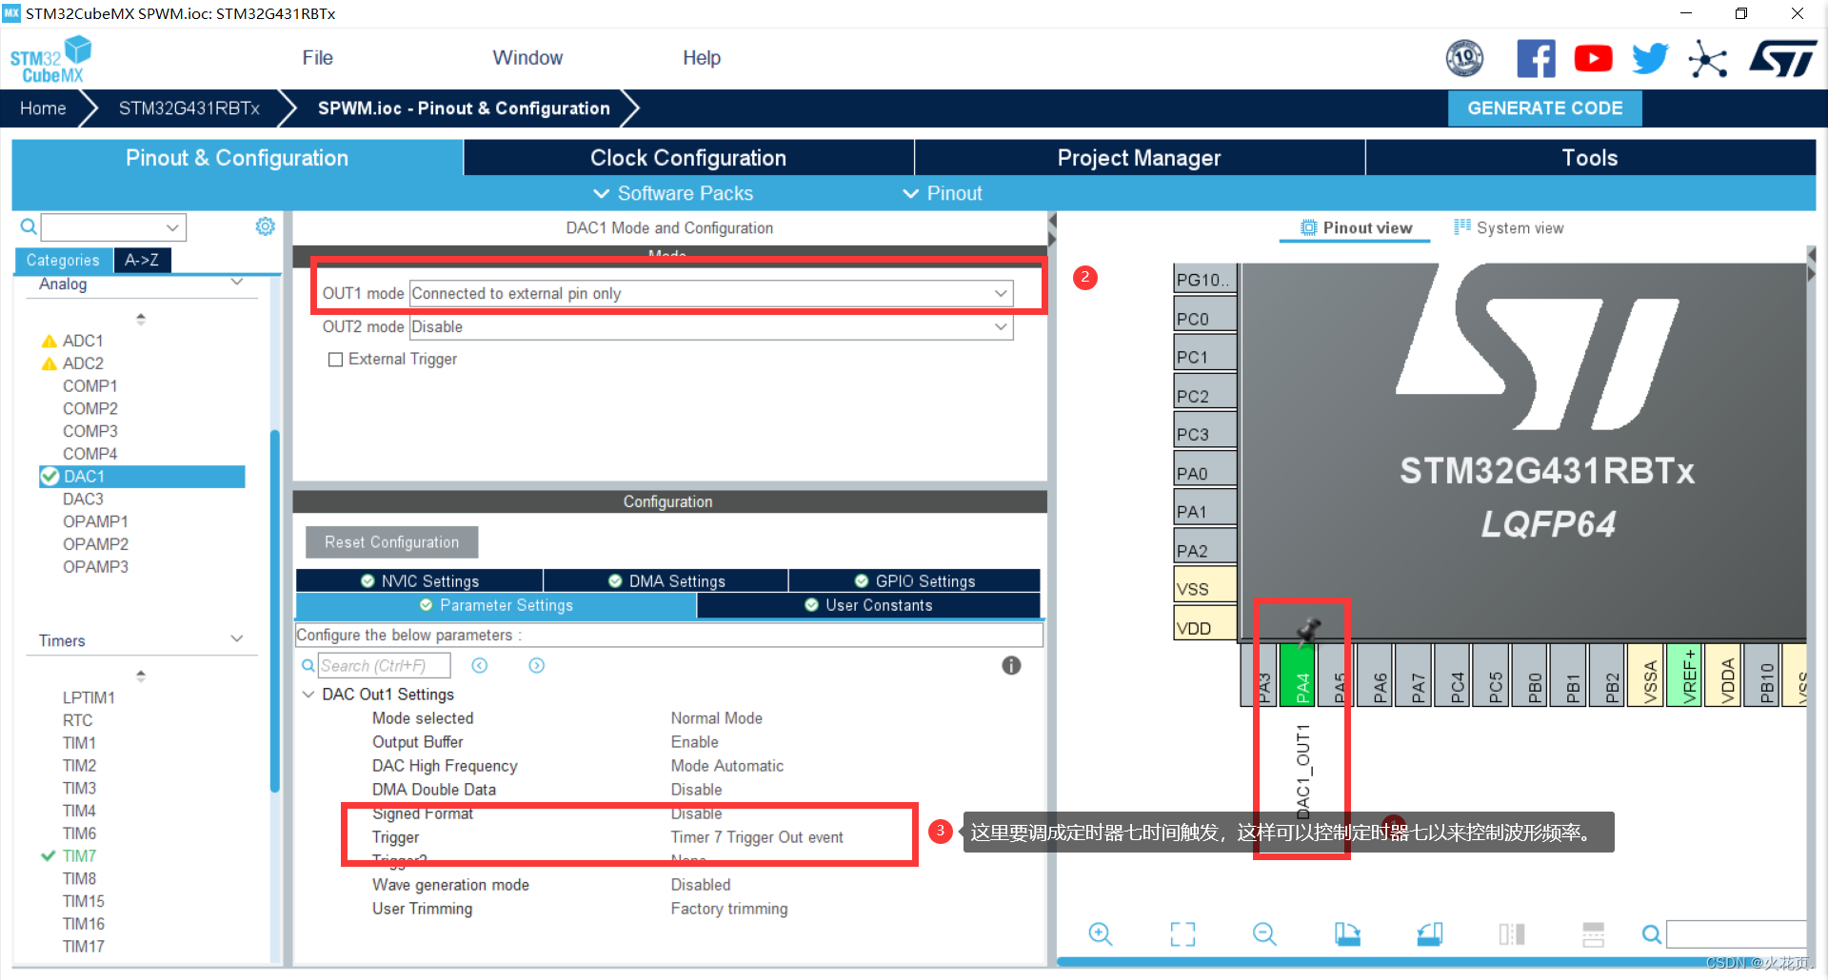Switch to System view
The height and width of the screenshot is (980, 1828).
(1508, 227)
